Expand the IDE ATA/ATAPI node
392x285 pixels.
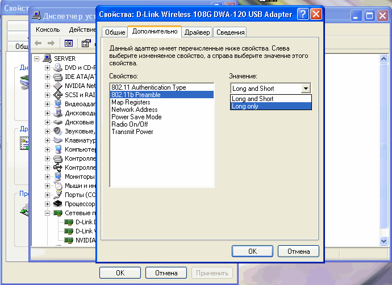[x=47, y=77]
